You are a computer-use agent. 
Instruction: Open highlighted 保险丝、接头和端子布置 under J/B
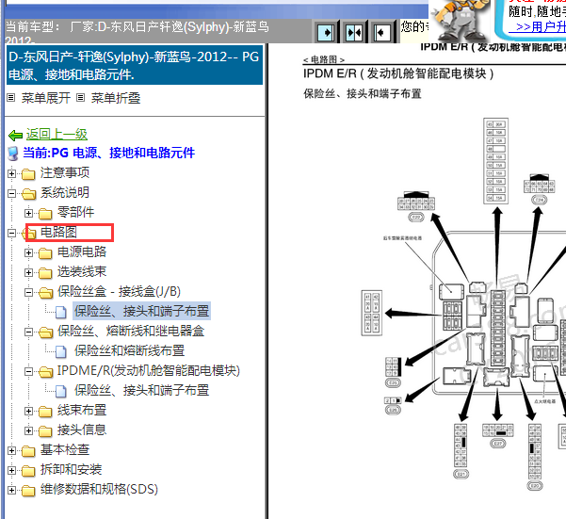(141, 311)
